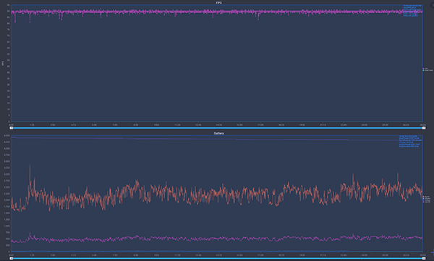Click the left range handle under FPS chart
Viewport: 434px width, 261px height.
coord(12,128)
